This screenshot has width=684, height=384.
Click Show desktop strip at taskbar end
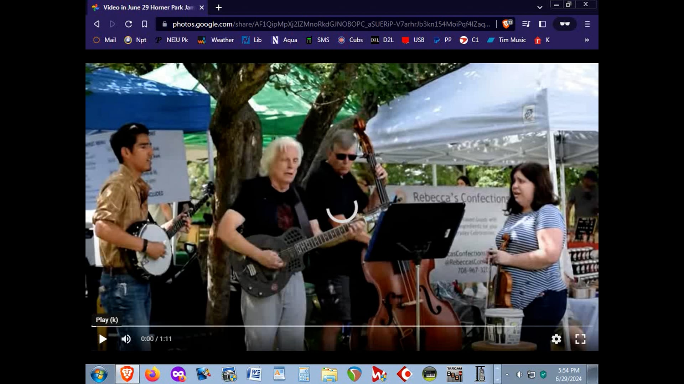point(592,374)
